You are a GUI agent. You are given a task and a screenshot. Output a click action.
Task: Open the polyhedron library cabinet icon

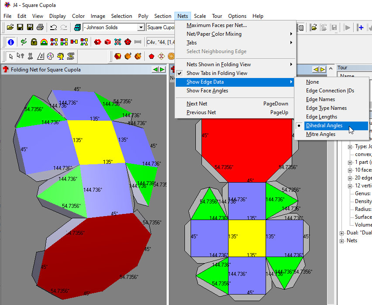pyautogui.click(x=77, y=27)
